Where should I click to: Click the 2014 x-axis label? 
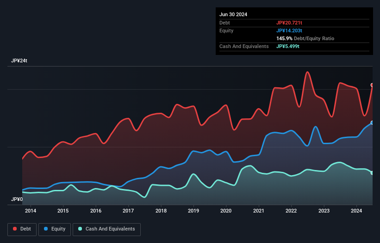(x=31, y=211)
